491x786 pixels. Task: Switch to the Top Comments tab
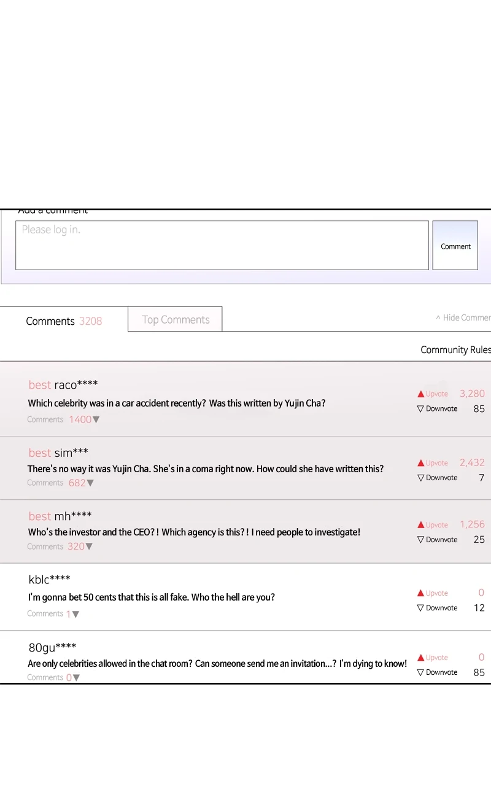click(176, 319)
